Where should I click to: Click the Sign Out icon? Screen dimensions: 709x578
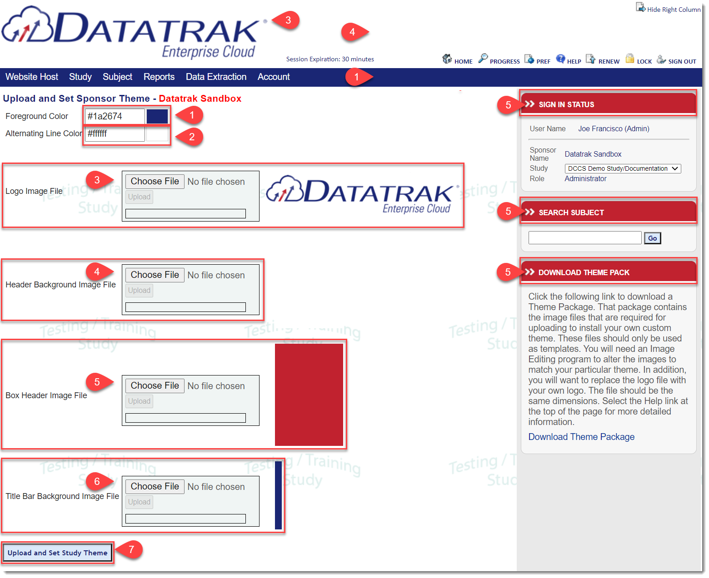pos(661,59)
